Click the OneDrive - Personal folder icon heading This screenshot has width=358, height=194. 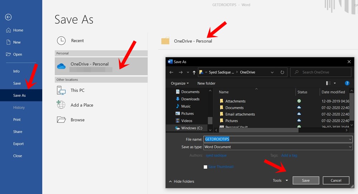(165, 41)
